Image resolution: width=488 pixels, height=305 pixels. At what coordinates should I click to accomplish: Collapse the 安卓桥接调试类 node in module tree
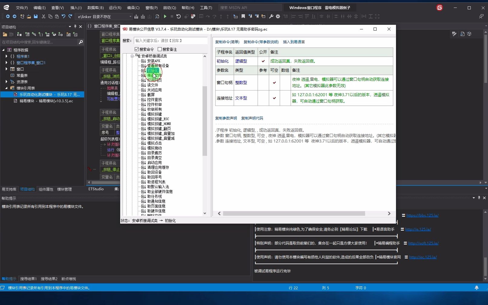pyautogui.click(x=132, y=56)
